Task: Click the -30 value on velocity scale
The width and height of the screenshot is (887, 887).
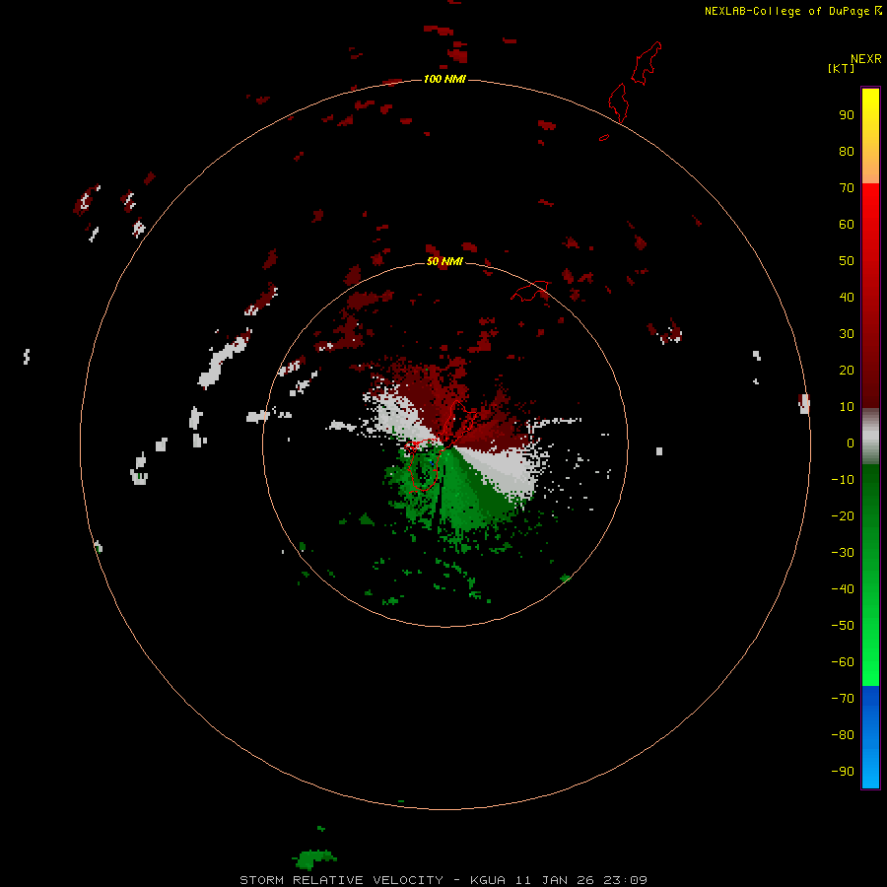Action: click(x=843, y=553)
